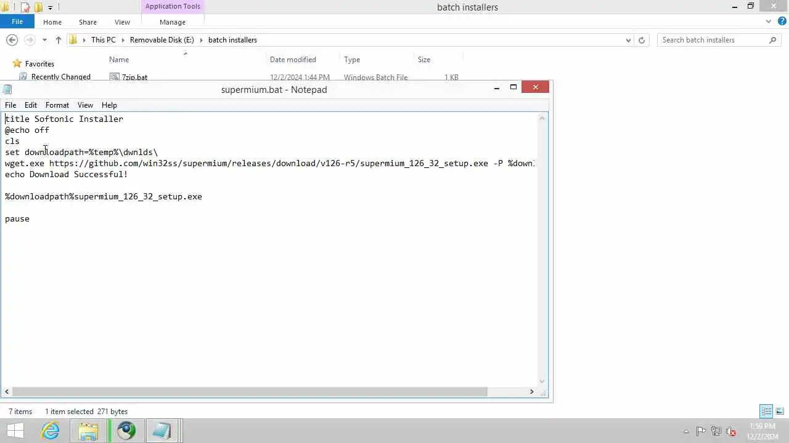
Task: Click the Notepad icon in supermium.bat title bar
Action: coord(7,89)
